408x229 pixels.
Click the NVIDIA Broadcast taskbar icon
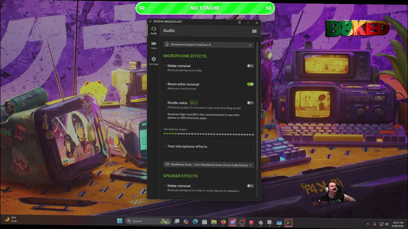click(x=288, y=223)
